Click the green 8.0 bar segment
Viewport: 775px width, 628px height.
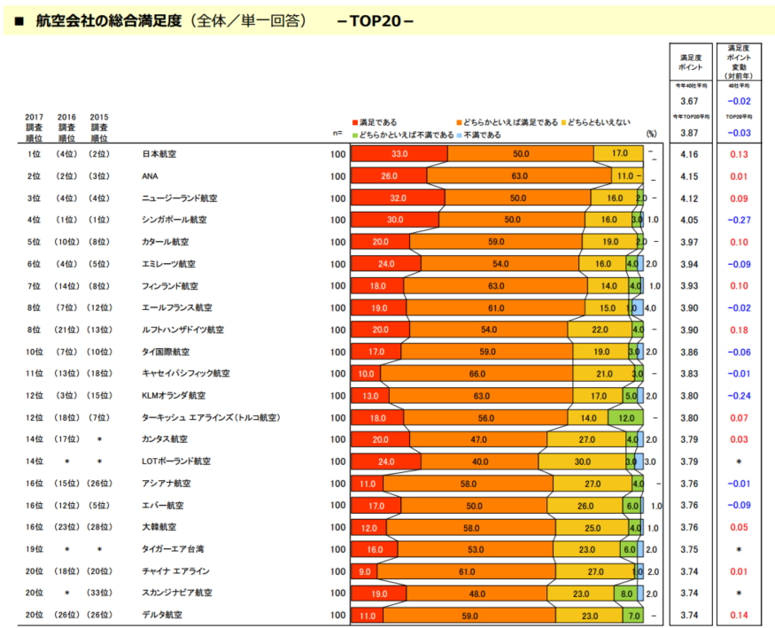coord(625,593)
